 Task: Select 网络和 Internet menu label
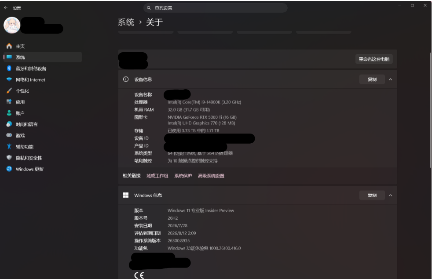[x=30, y=80]
